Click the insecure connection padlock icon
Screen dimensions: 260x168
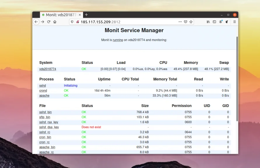click(78, 22)
